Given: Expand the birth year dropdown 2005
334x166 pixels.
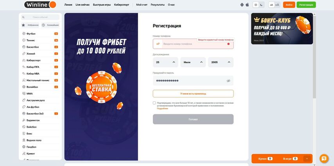Looking at the screenshot, I should [x=221, y=62].
